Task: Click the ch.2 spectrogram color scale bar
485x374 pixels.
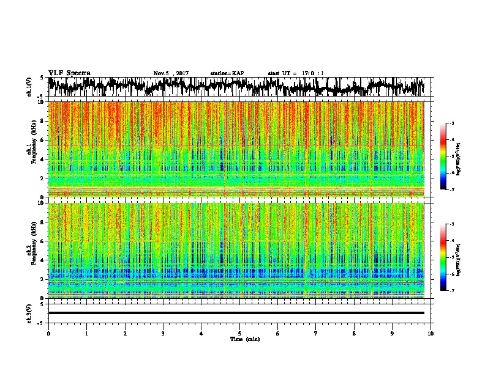Action: pyautogui.click(x=443, y=257)
